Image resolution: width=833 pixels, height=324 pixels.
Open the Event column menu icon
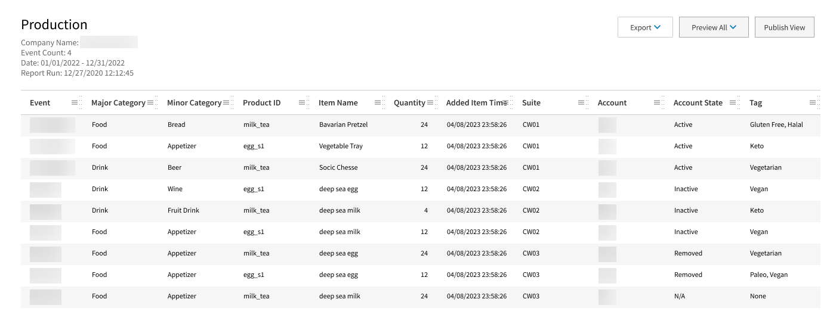pos(75,103)
